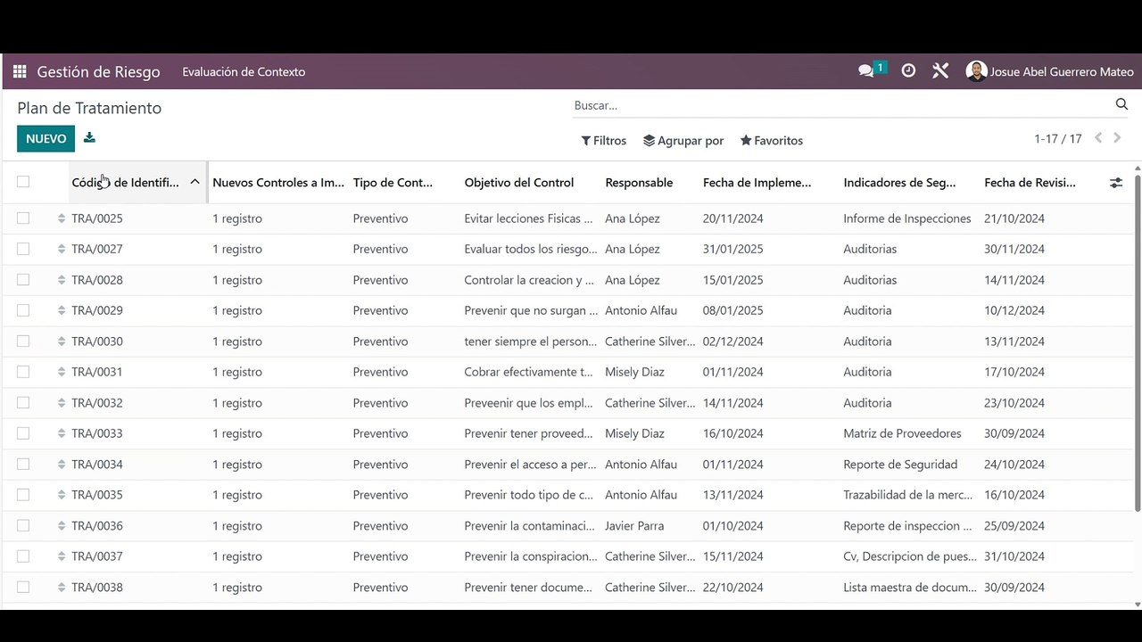This screenshot has width=1142, height=642.
Task: Sort by Código de Identifi... column header
Action: (x=137, y=183)
